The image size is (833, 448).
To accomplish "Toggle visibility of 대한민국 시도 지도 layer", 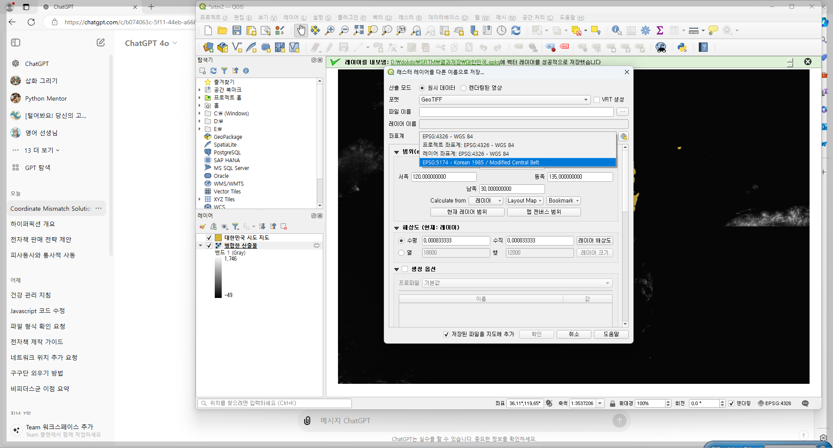I will click(209, 238).
